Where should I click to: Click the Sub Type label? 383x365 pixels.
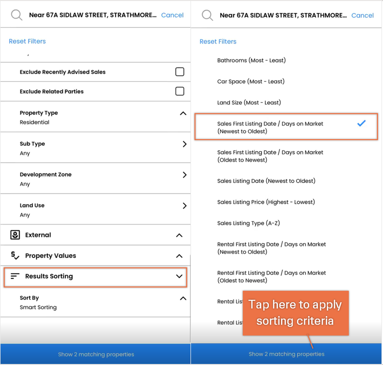pyautogui.click(x=32, y=144)
